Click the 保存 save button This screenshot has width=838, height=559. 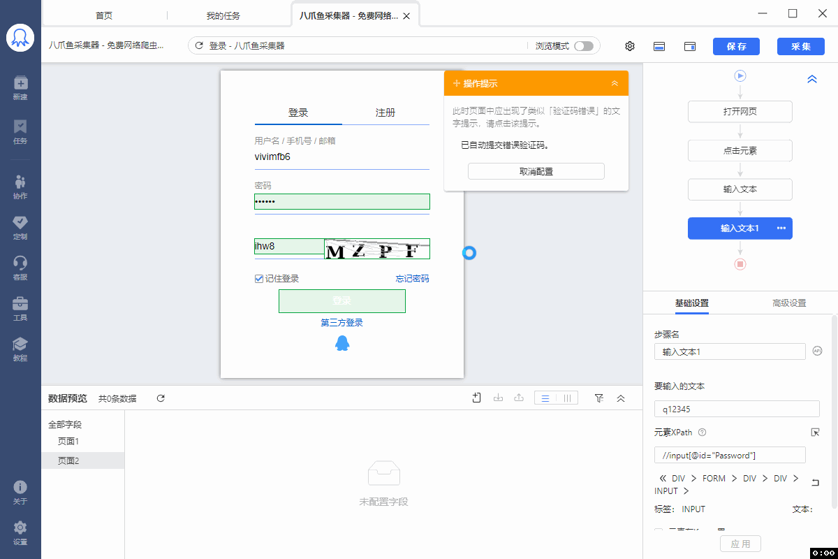coord(736,46)
